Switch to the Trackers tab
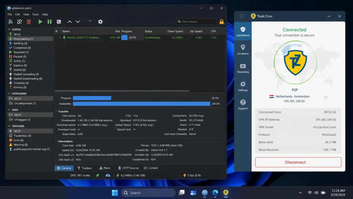The width and height of the screenshot is (353, 199). coord(84,168)
